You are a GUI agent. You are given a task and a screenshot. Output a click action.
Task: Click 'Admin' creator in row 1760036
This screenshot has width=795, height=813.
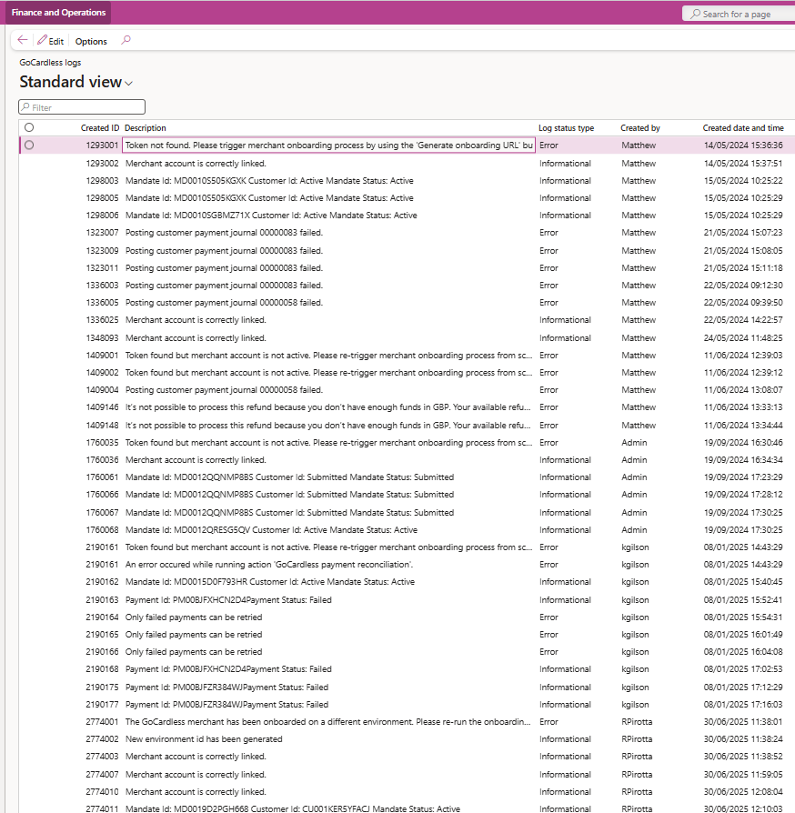634,460
